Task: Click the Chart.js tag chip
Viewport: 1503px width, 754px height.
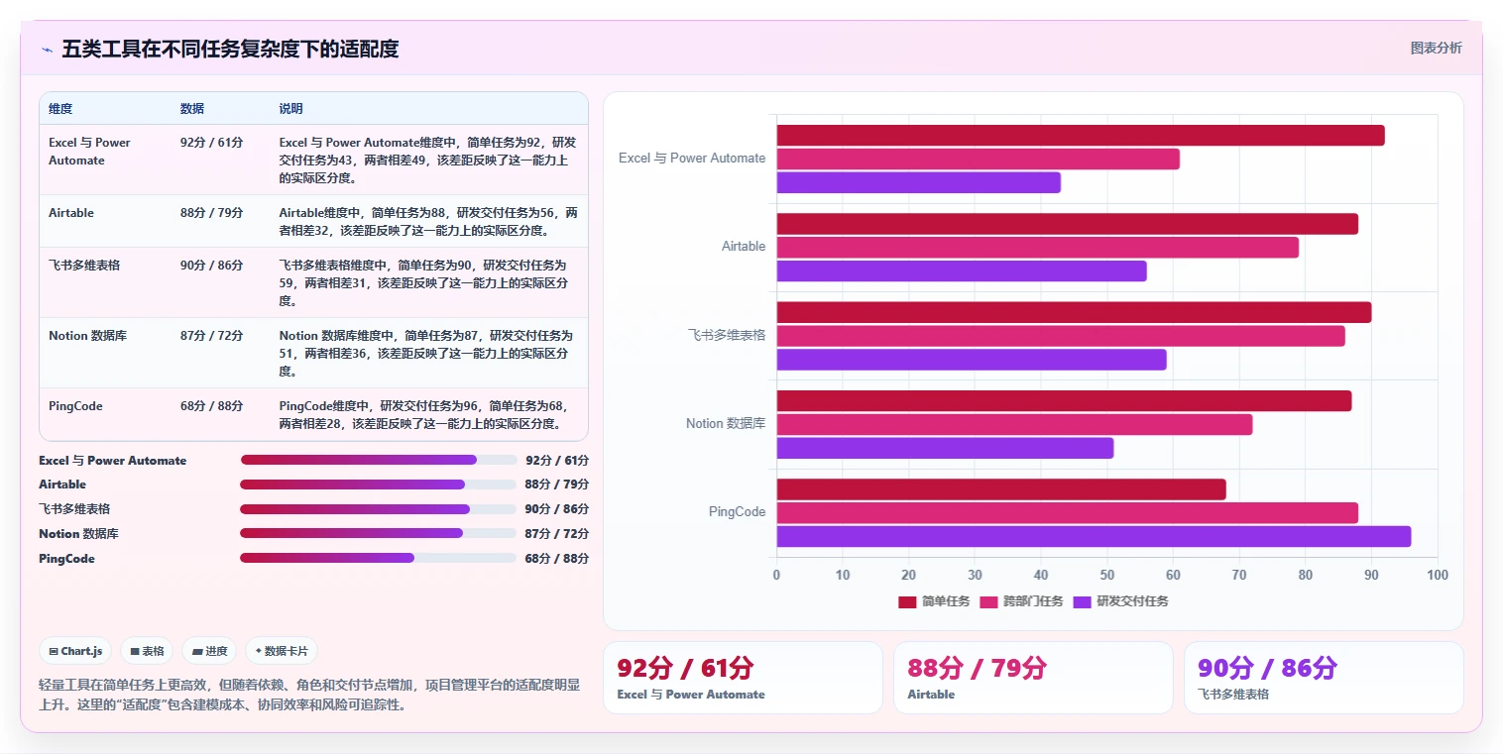Action: (x=76, y=651)
